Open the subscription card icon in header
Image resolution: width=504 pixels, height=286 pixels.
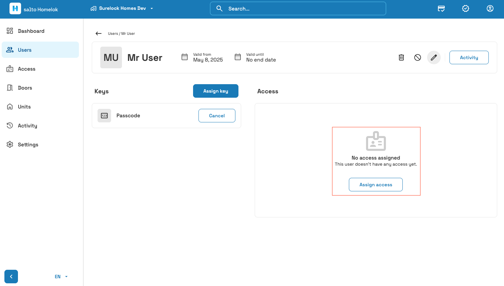[x=441, y=8]
